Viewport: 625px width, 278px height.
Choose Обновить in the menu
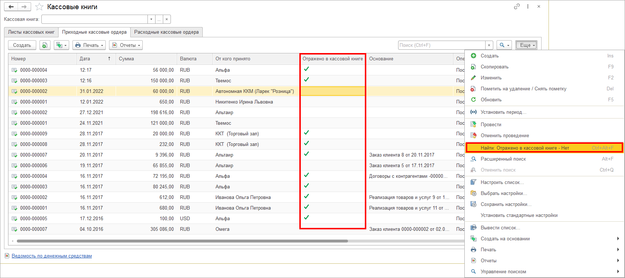544,99
